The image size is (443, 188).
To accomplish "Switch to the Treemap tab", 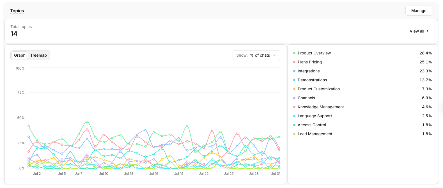I will [38, 55].
